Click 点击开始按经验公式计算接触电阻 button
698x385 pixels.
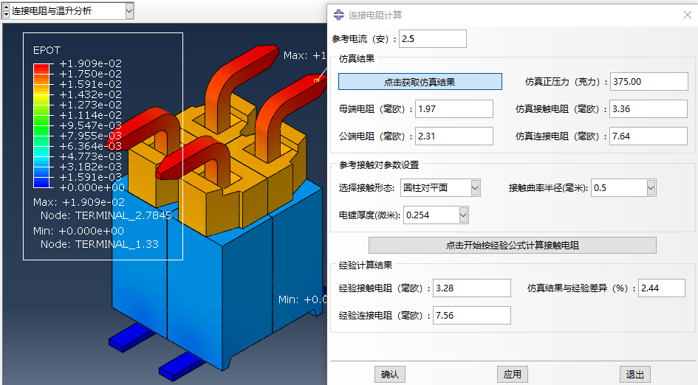(x=512, y=245)
